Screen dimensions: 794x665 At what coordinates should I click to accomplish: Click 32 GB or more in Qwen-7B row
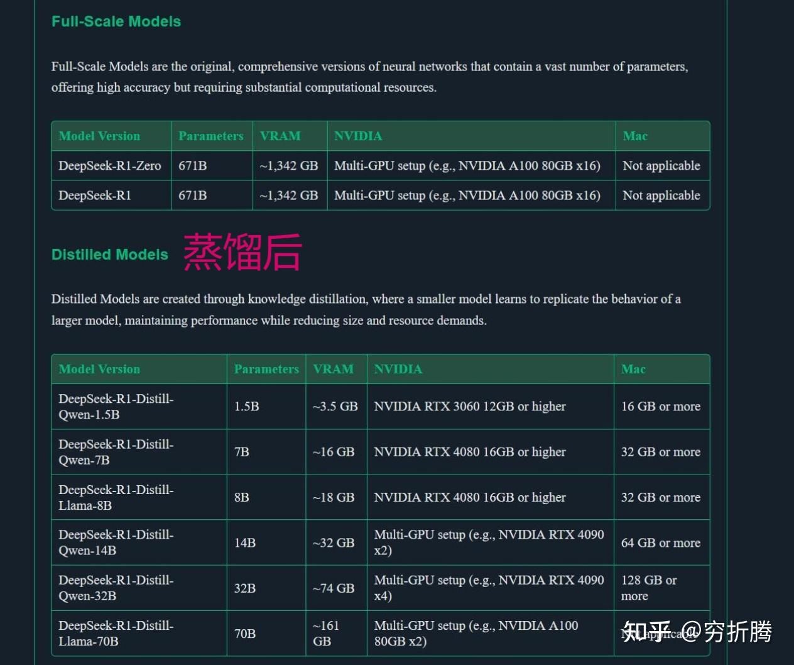pyautogui.click(x=661, y=452)
